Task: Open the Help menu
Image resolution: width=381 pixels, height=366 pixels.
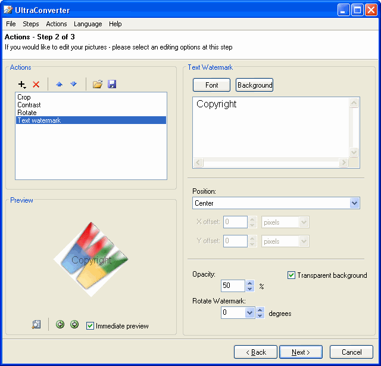Action: (x=115, y=24)
